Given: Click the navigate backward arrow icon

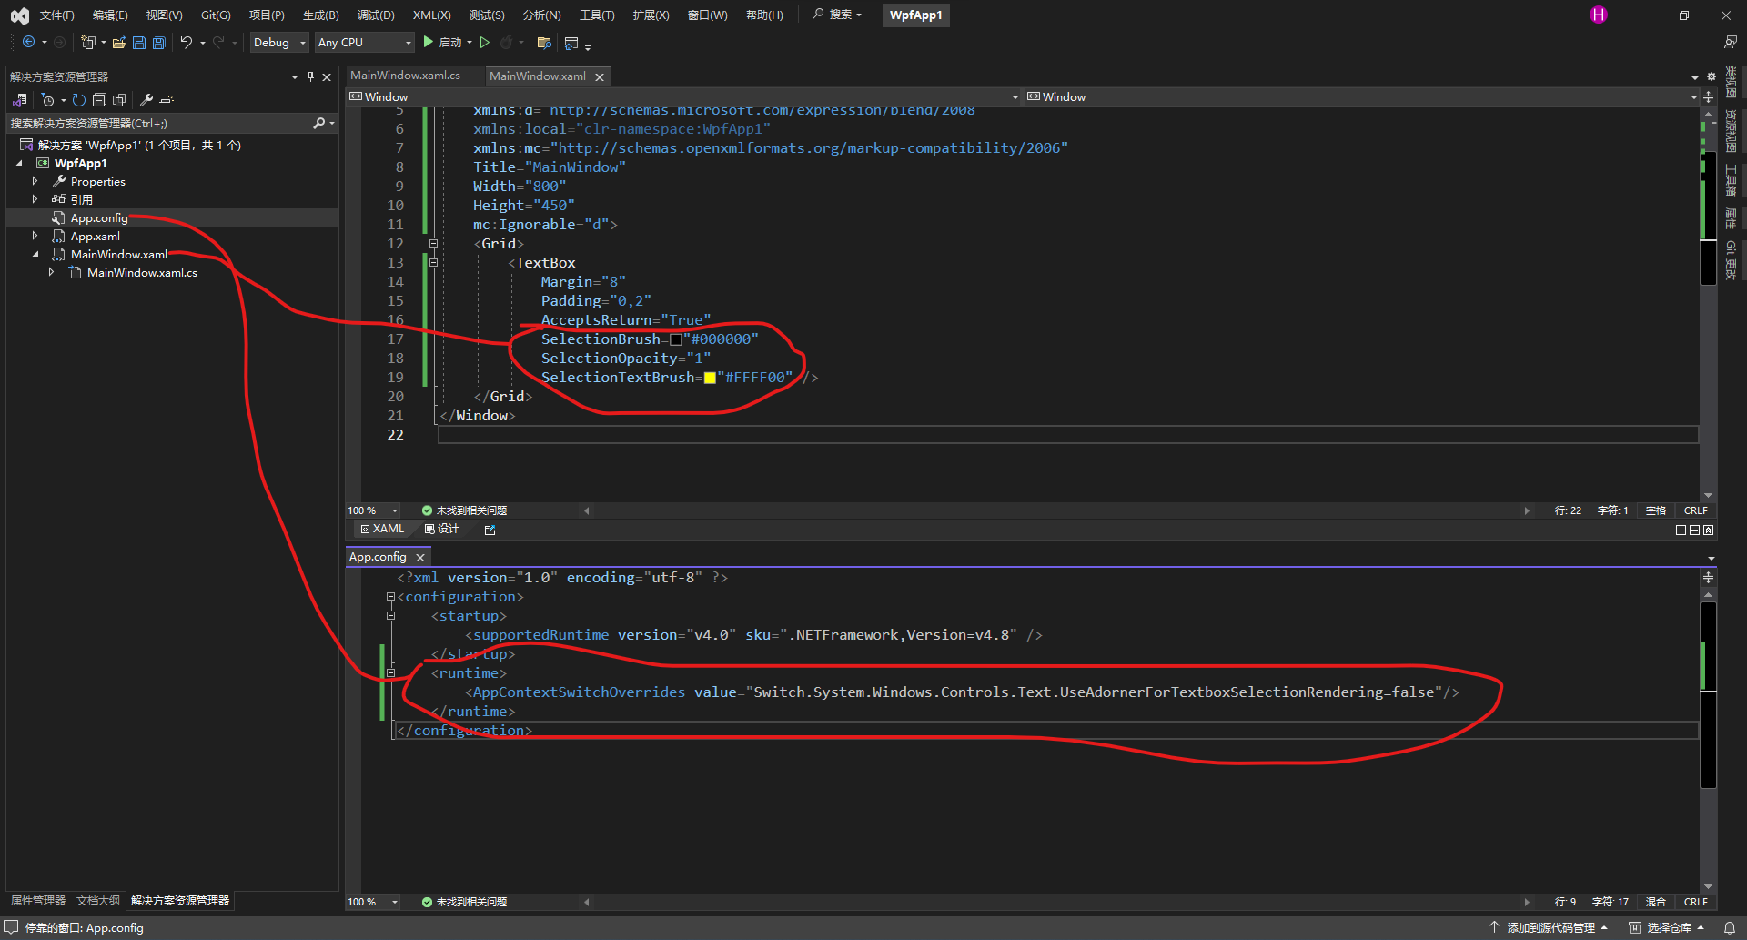Looking at the screenshot, I should (28, 42).
